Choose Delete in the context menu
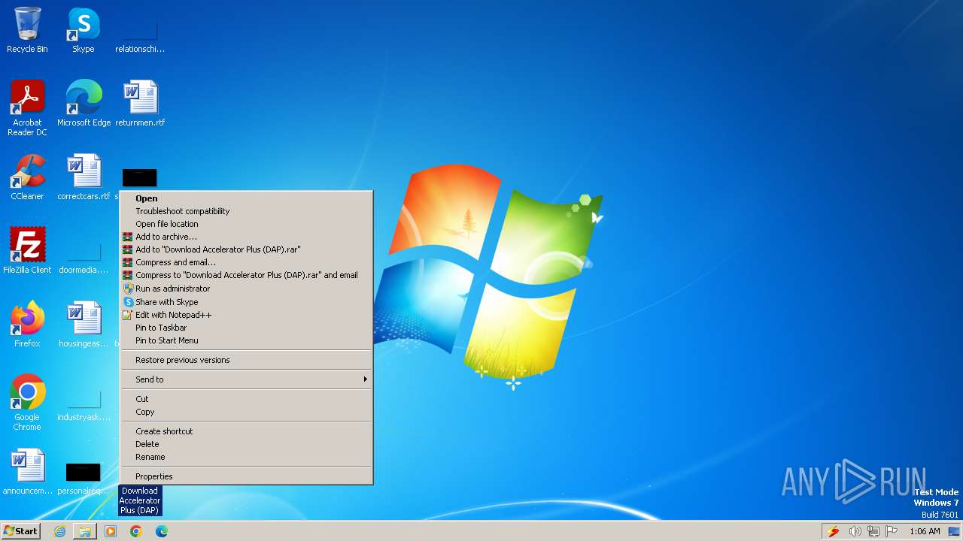The width and height of the screenshot is (963, 541). 247,444
